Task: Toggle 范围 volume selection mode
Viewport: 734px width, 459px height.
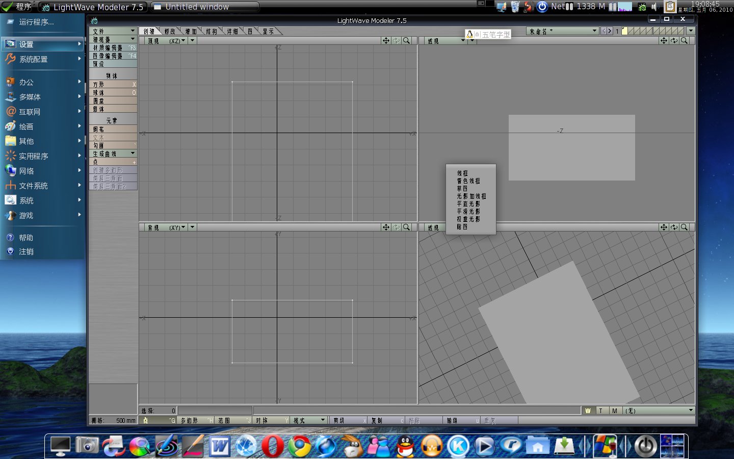Action: tap(234, 420)
